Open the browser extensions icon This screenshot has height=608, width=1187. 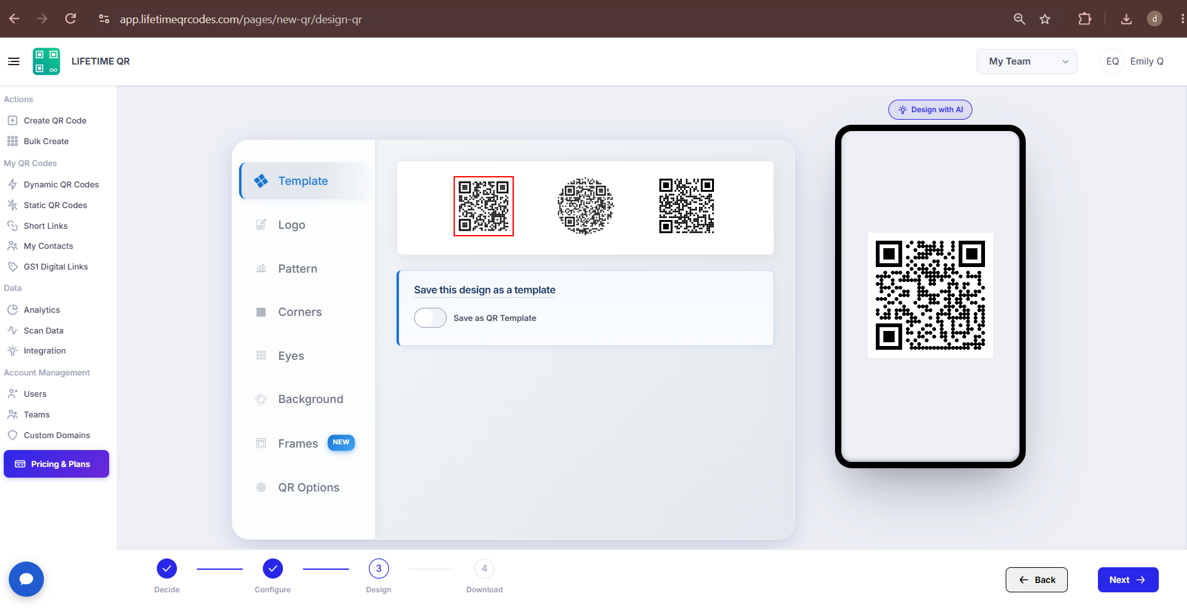click(1085, 19)
